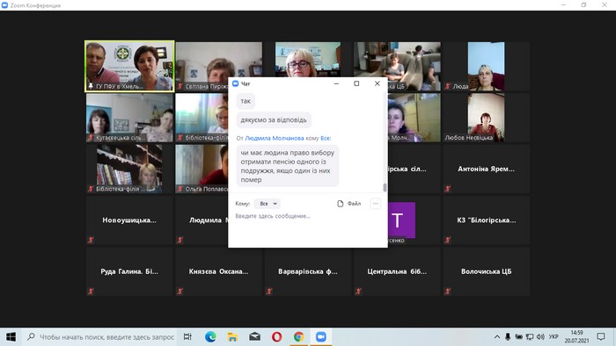Image resolution: width=616 pixels, height=346 pixels.
Task: Expand the Кому recipient dropdown set to Все
Action: click(268, 204)
